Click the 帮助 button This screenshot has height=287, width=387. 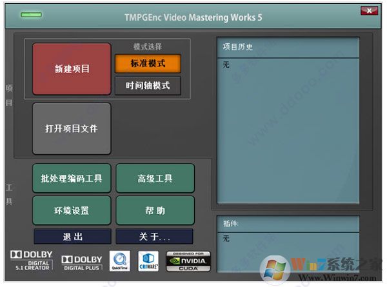(x=155, y=210)
